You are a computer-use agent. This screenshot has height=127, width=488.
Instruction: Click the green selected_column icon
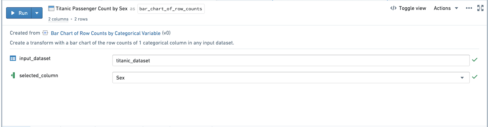click(x=13, y=75)
